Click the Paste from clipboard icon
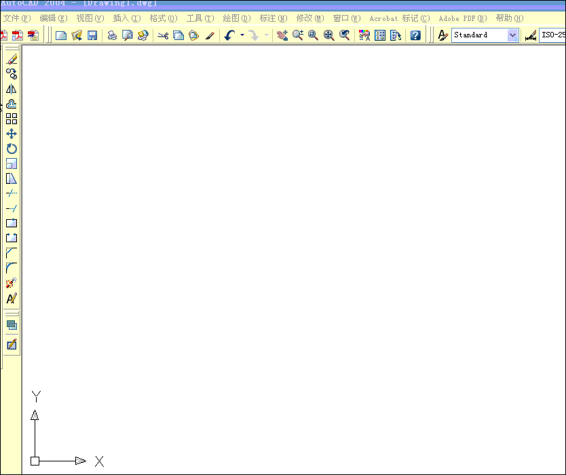566x475 pixels. coord(194,35)
